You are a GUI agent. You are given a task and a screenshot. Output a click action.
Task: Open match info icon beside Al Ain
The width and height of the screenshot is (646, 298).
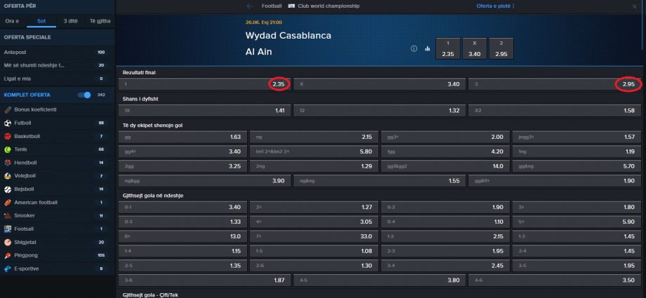coord(414,48)
